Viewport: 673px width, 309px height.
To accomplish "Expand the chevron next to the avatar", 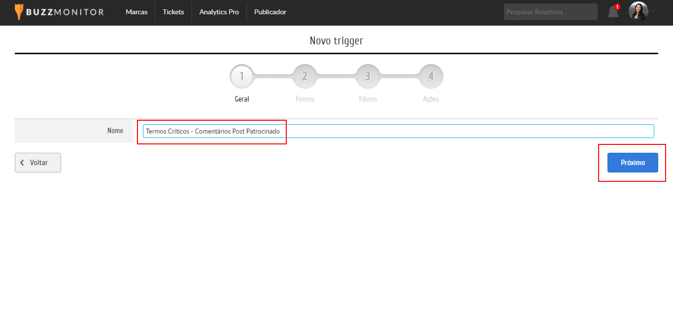I will 653,10.
